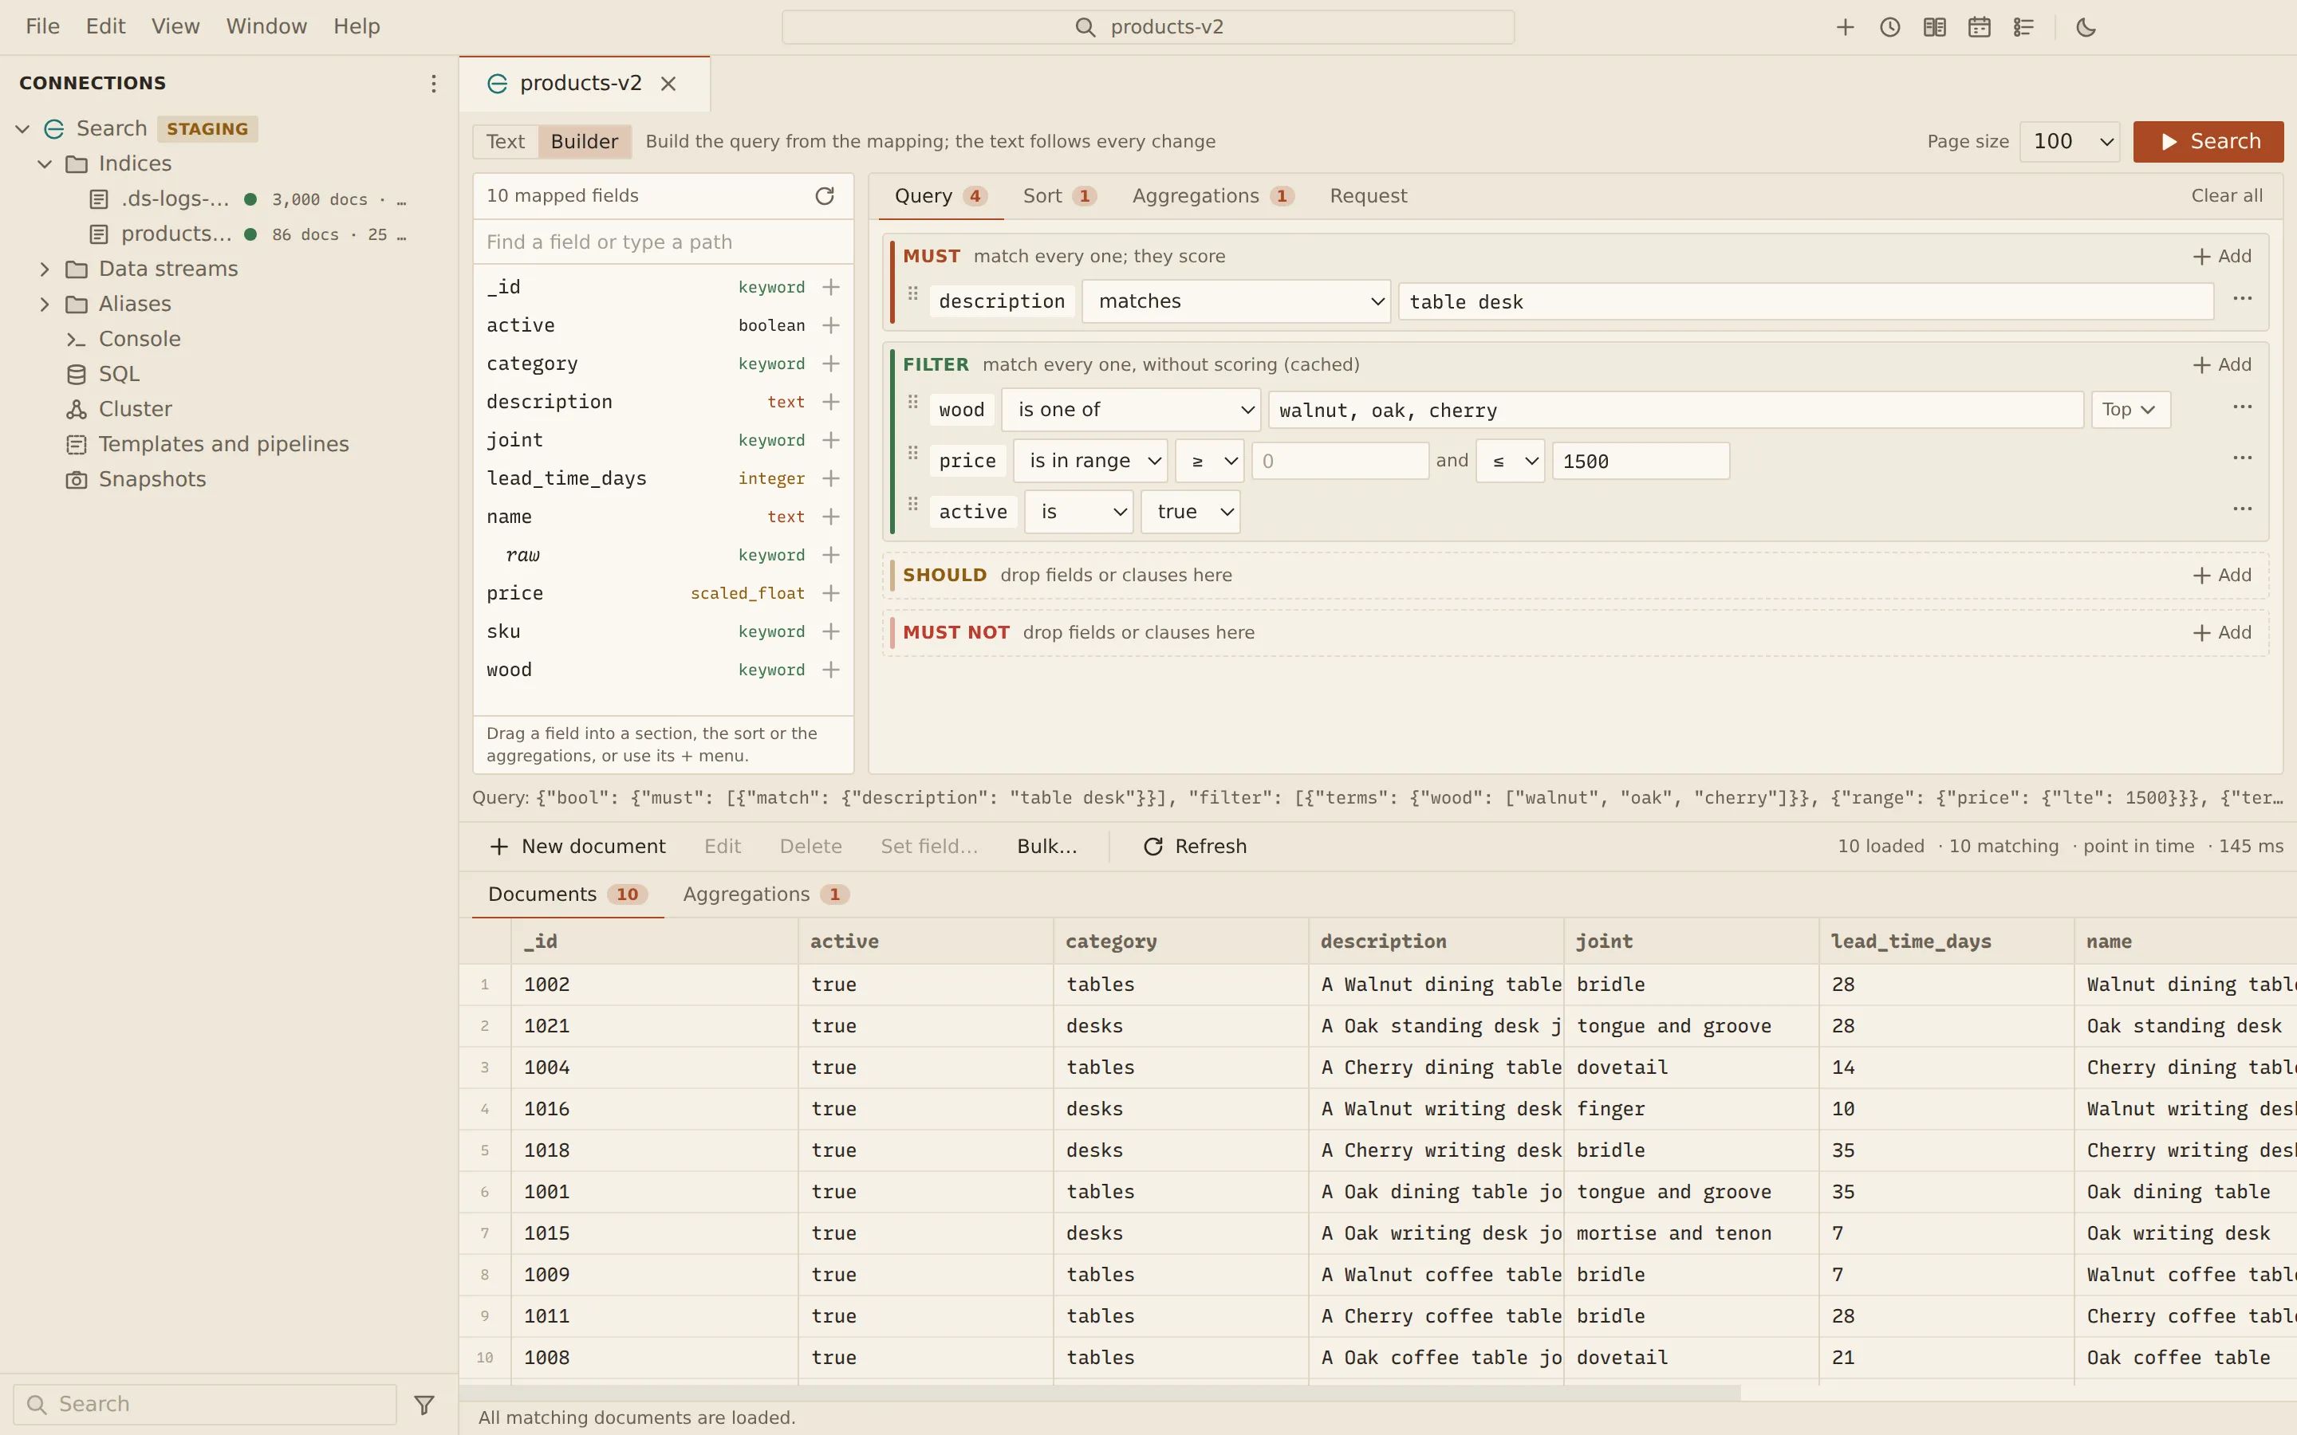This screenshot has width=2297, height=1435.
Task: Expand the Data streams folder
Action: 44,269
